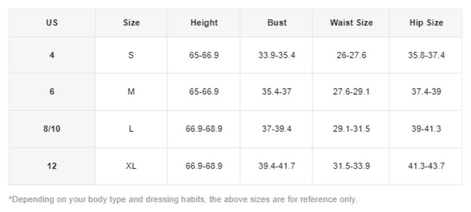Viewport: 471px width, 212px height.
Task: Click bust value 33.9-35.4
Action: (277, 55)
